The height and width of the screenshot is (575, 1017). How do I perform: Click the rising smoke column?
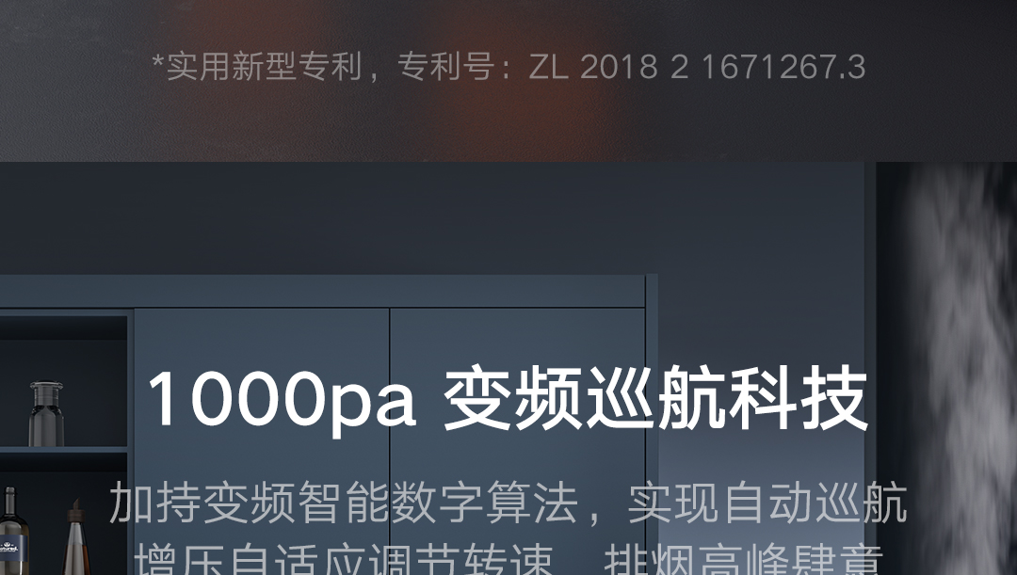[x=960, y=368]
